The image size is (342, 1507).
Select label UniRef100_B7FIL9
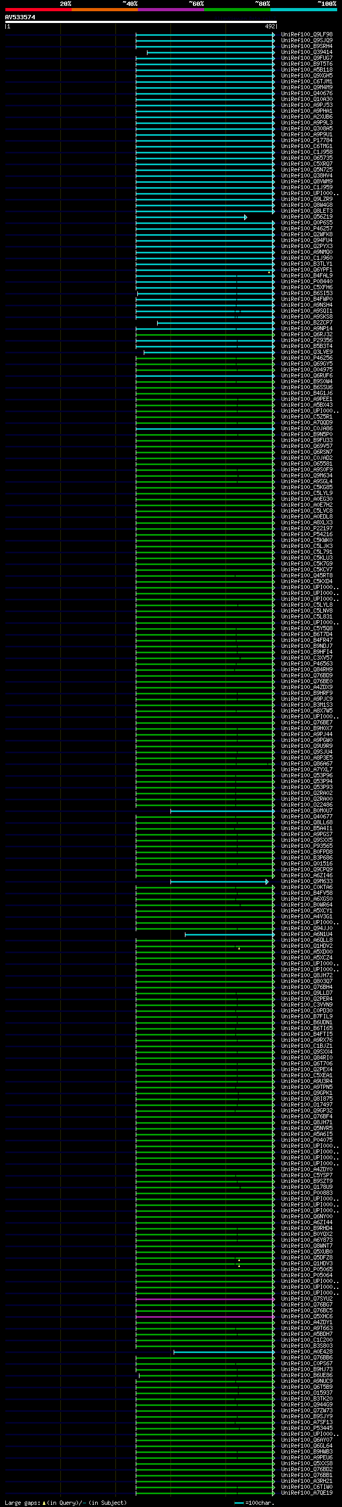point(307,1017)
